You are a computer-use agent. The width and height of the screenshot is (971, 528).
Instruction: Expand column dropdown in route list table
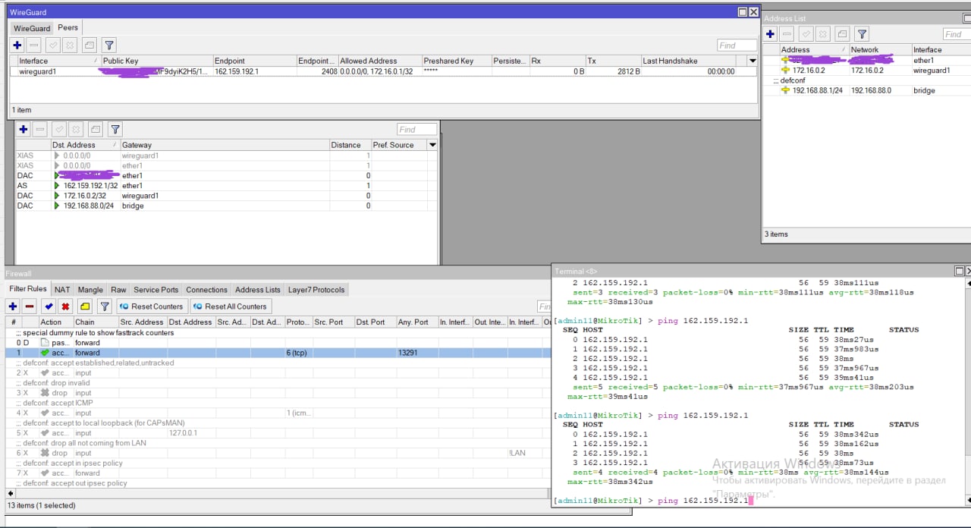click(432, 145)
